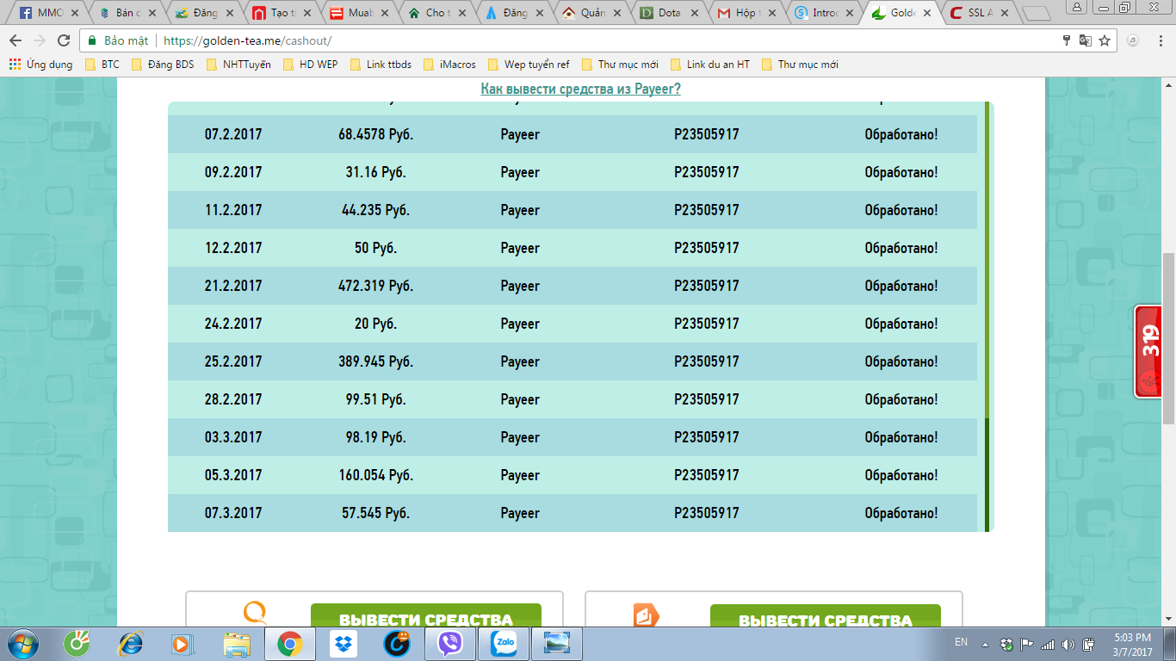Open Dropbox from the taskbar

point(344,644)
